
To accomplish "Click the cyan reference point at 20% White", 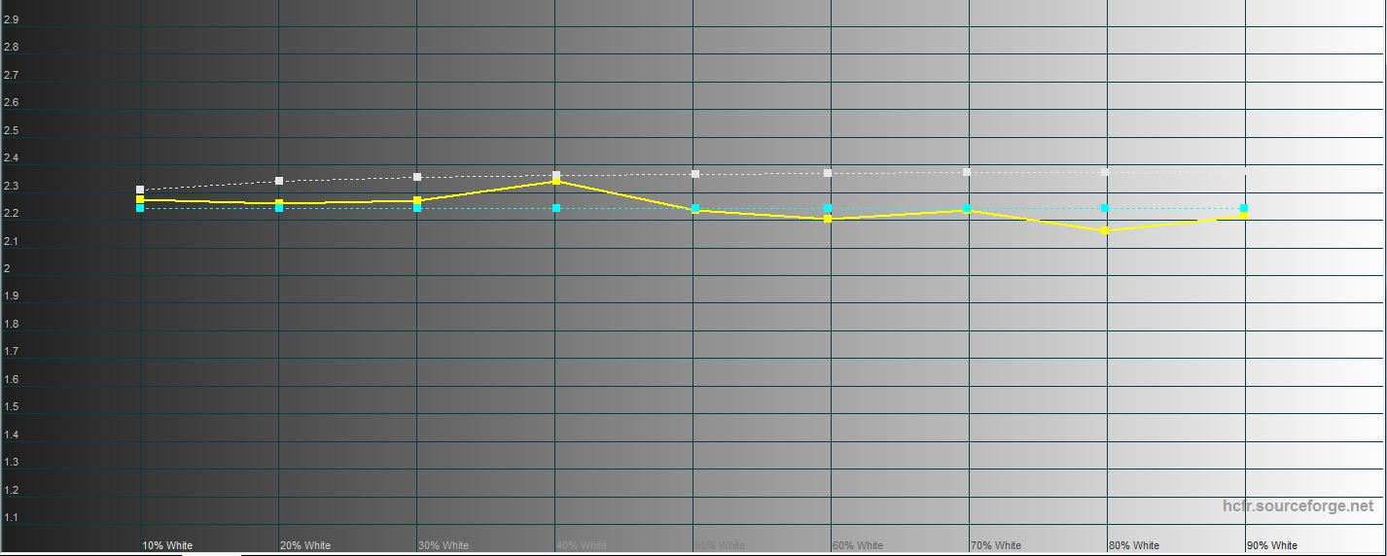I will (279, 208).
